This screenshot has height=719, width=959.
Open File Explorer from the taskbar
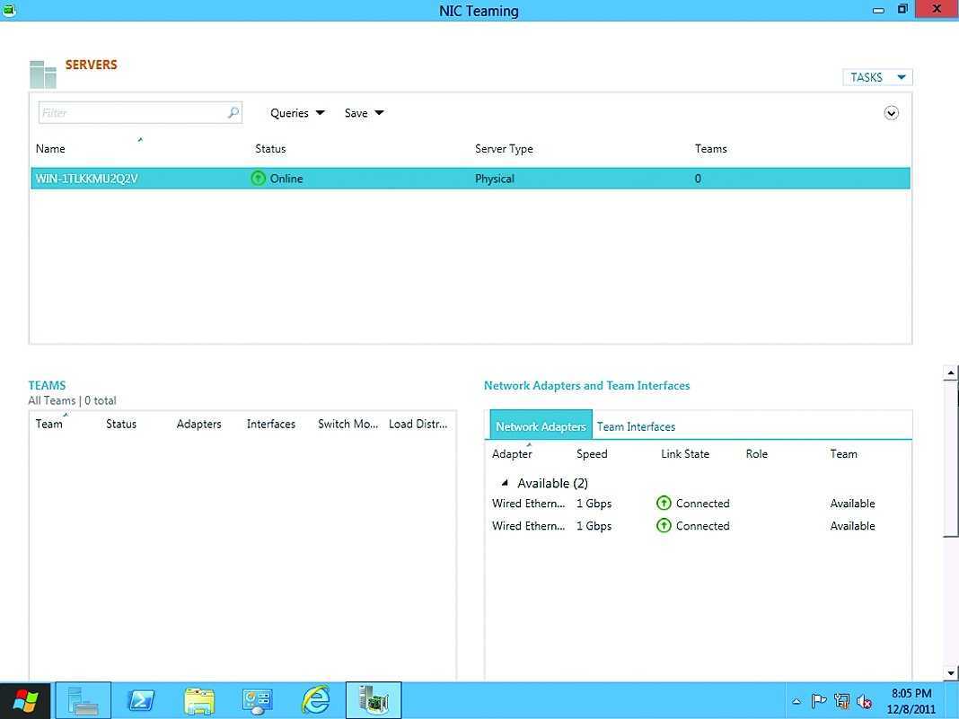click(199, 700)
